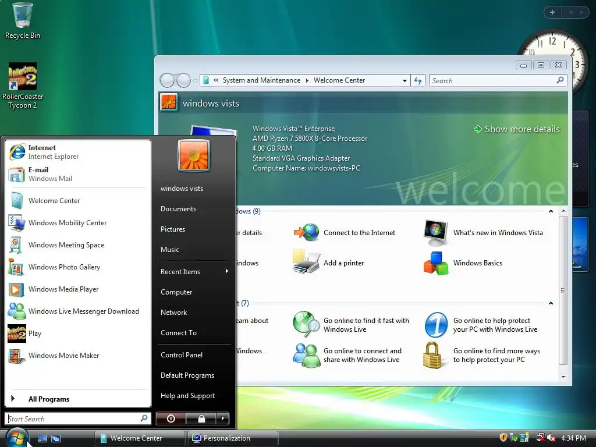596x447 pixels.
Task: Click the Start orb button
Action: 17,438
